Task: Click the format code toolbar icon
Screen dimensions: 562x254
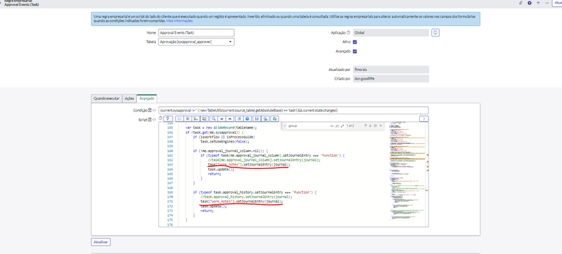Action: click(x=188, y=118)
